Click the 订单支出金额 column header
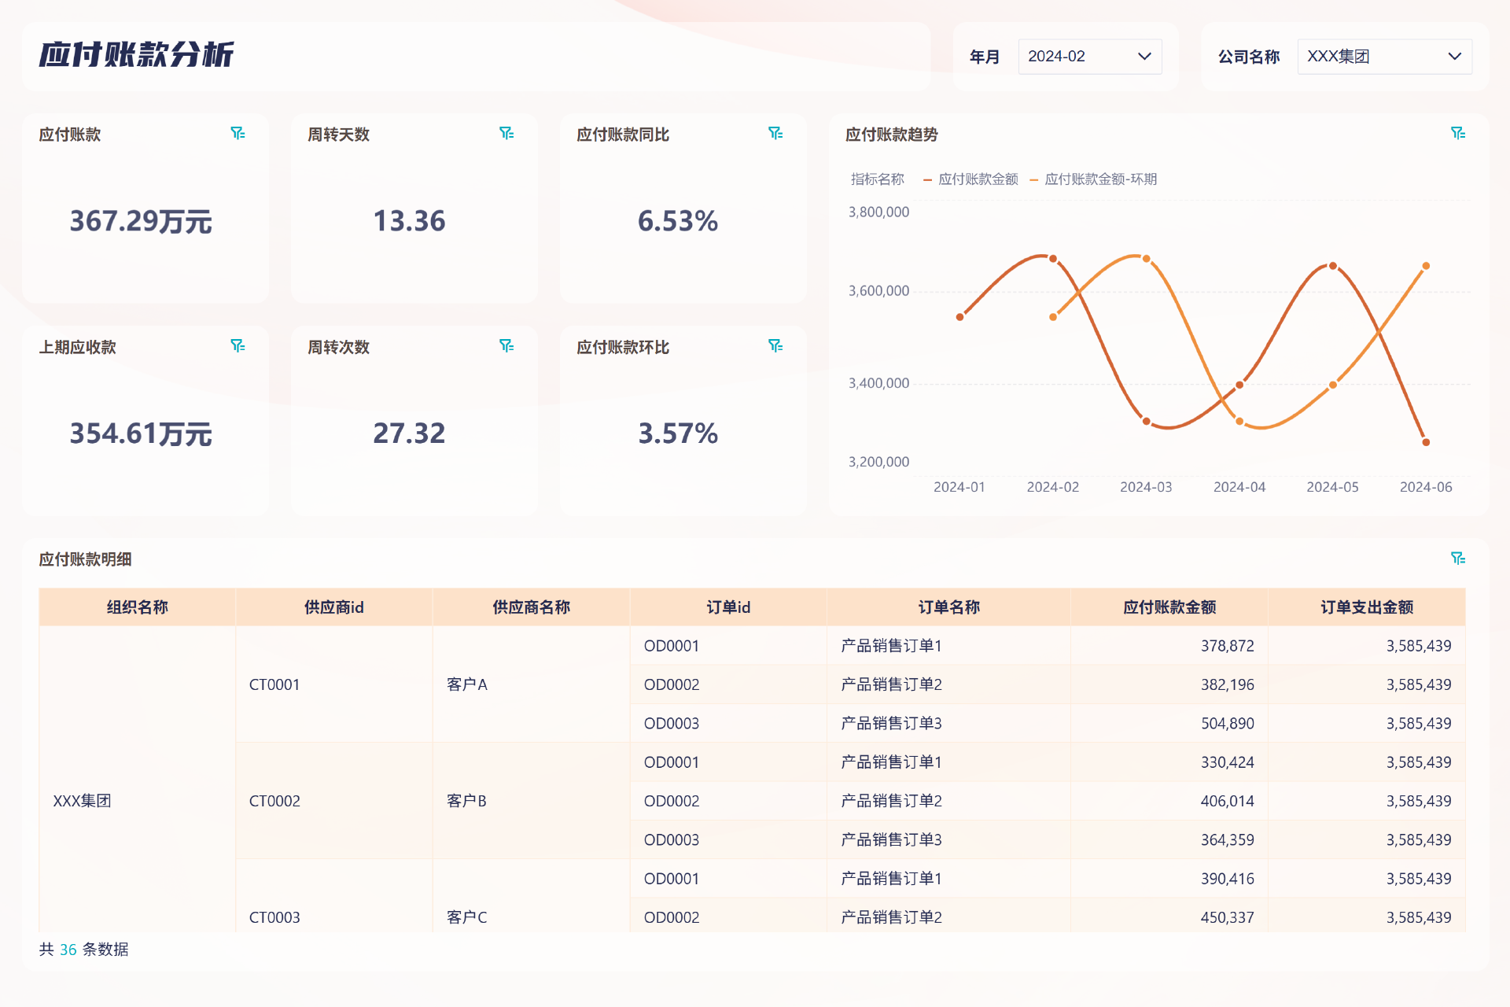1510x1007 pixels. (x=1366, y=607)
